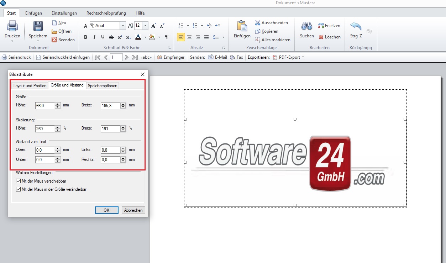Click Seriendruck in the toolbar

pos(16,57)
